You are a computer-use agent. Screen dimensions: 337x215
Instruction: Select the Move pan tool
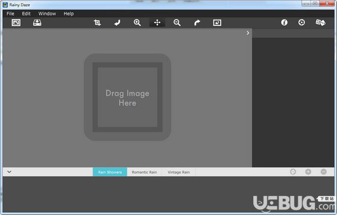pyautogui.click(x=157, y=22)
